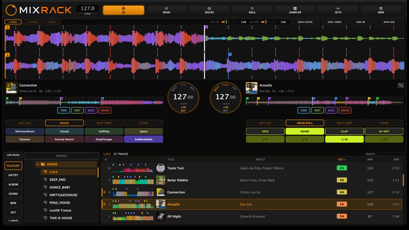The height and width of the screenshot is (230, 409).
Task: Select the 4 DECK layout
Action: [52, 22]
